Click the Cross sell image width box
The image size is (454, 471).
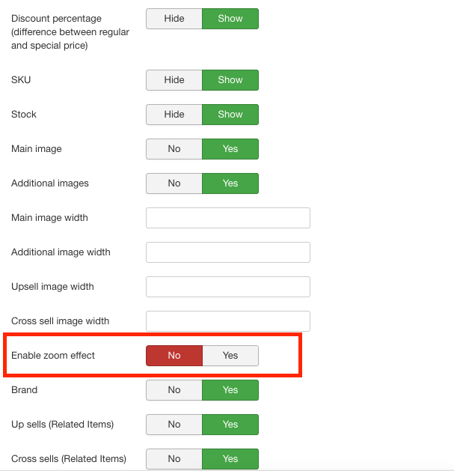[x=228, y=321]
